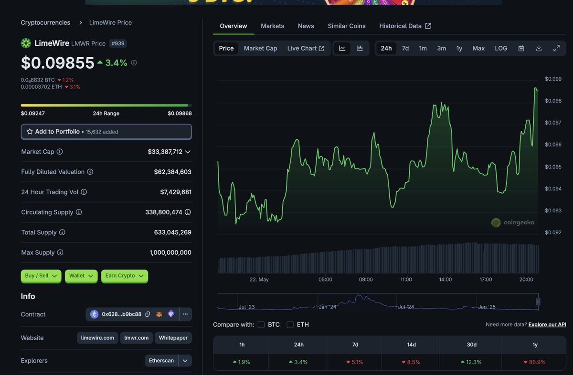
Task: Click the info icon right of 338,800,474
Action: pos(188,212)
